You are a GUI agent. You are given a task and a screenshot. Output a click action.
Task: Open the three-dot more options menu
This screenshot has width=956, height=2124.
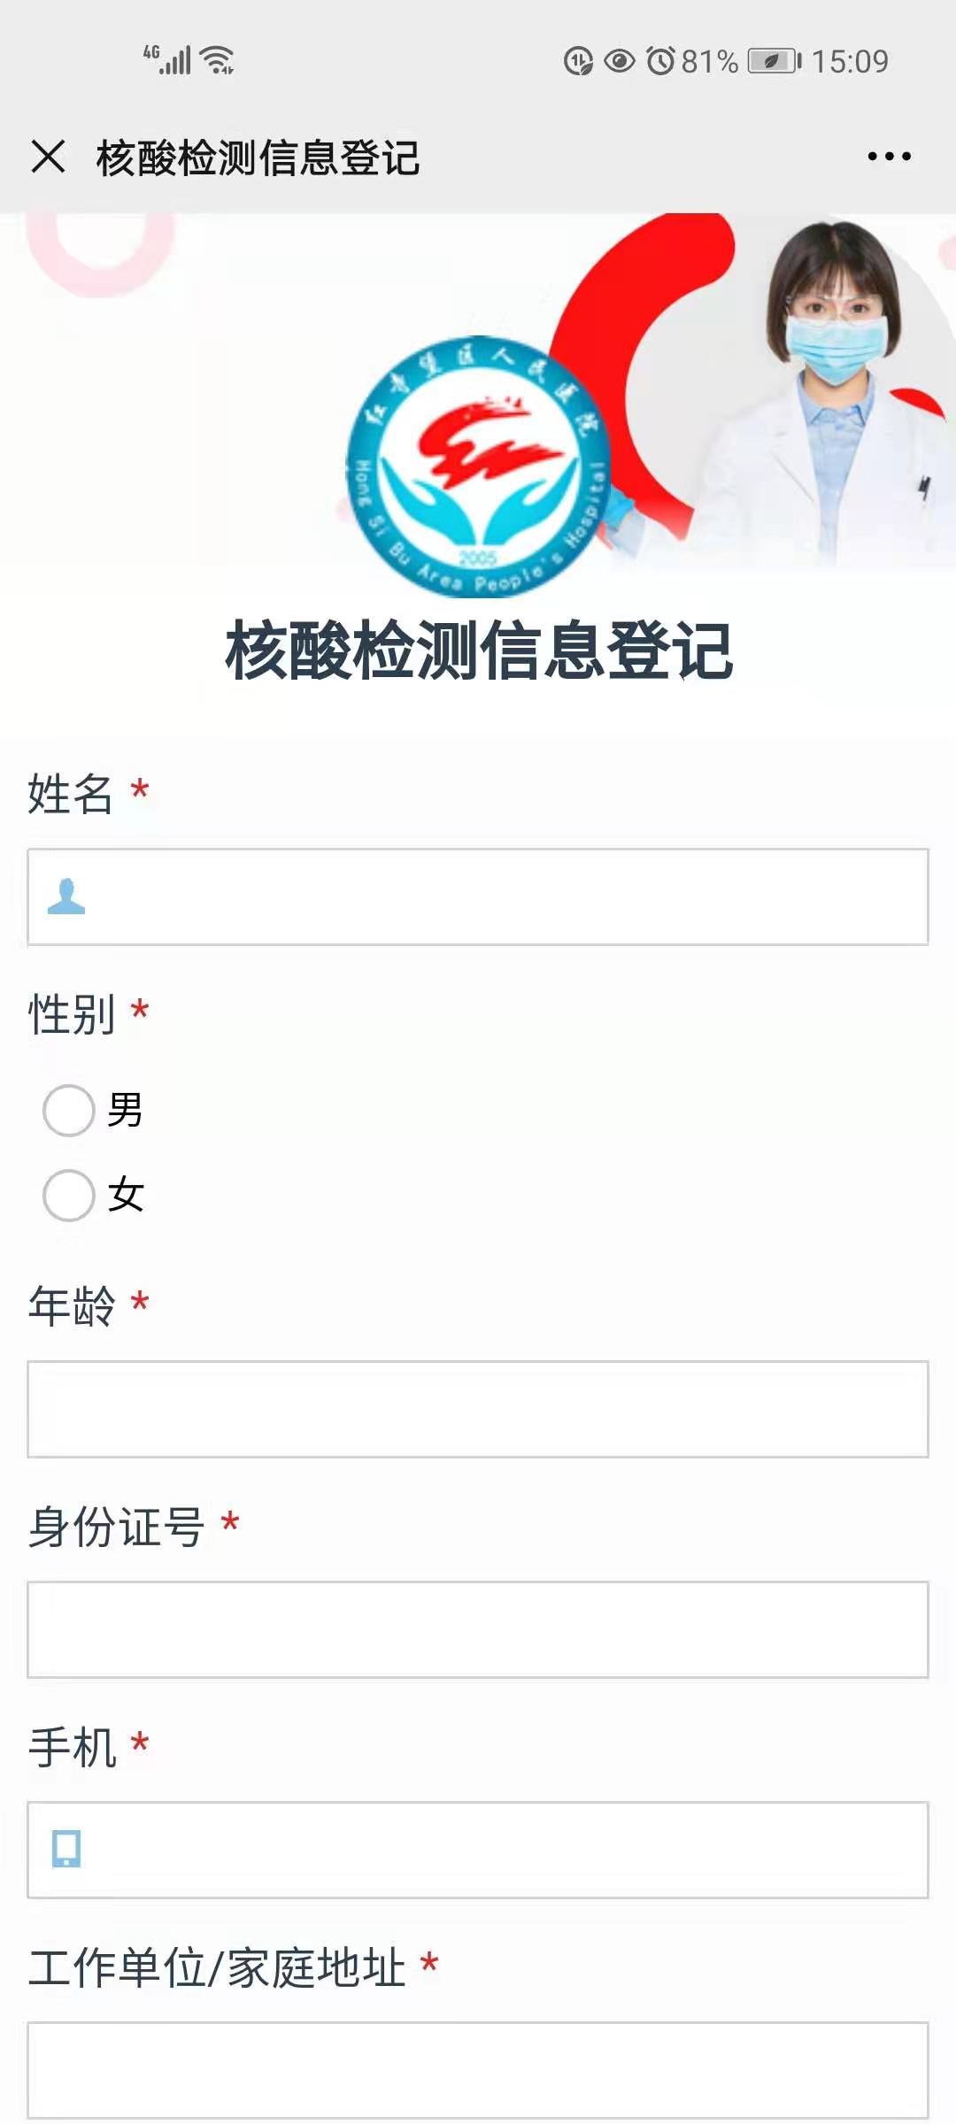pos(889,157)
